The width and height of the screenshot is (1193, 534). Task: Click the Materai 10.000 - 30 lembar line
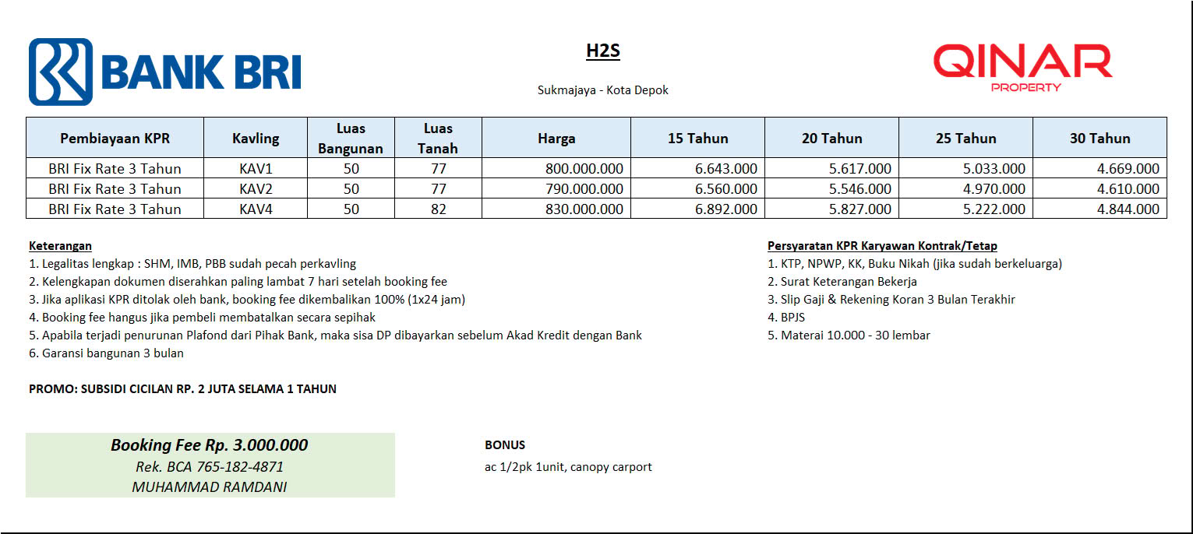(849, 336)
